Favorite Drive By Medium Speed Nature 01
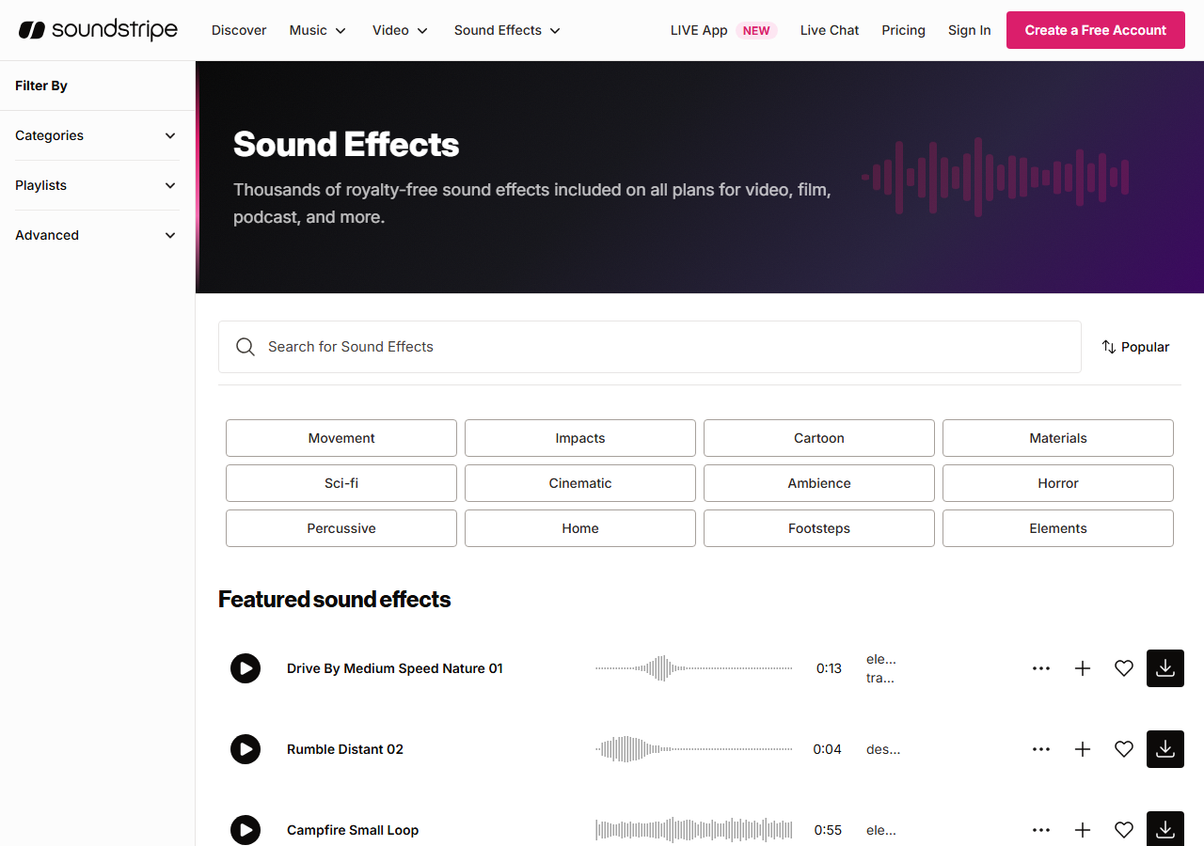This screenshot has height=846, width=1204. (1124, 668)
